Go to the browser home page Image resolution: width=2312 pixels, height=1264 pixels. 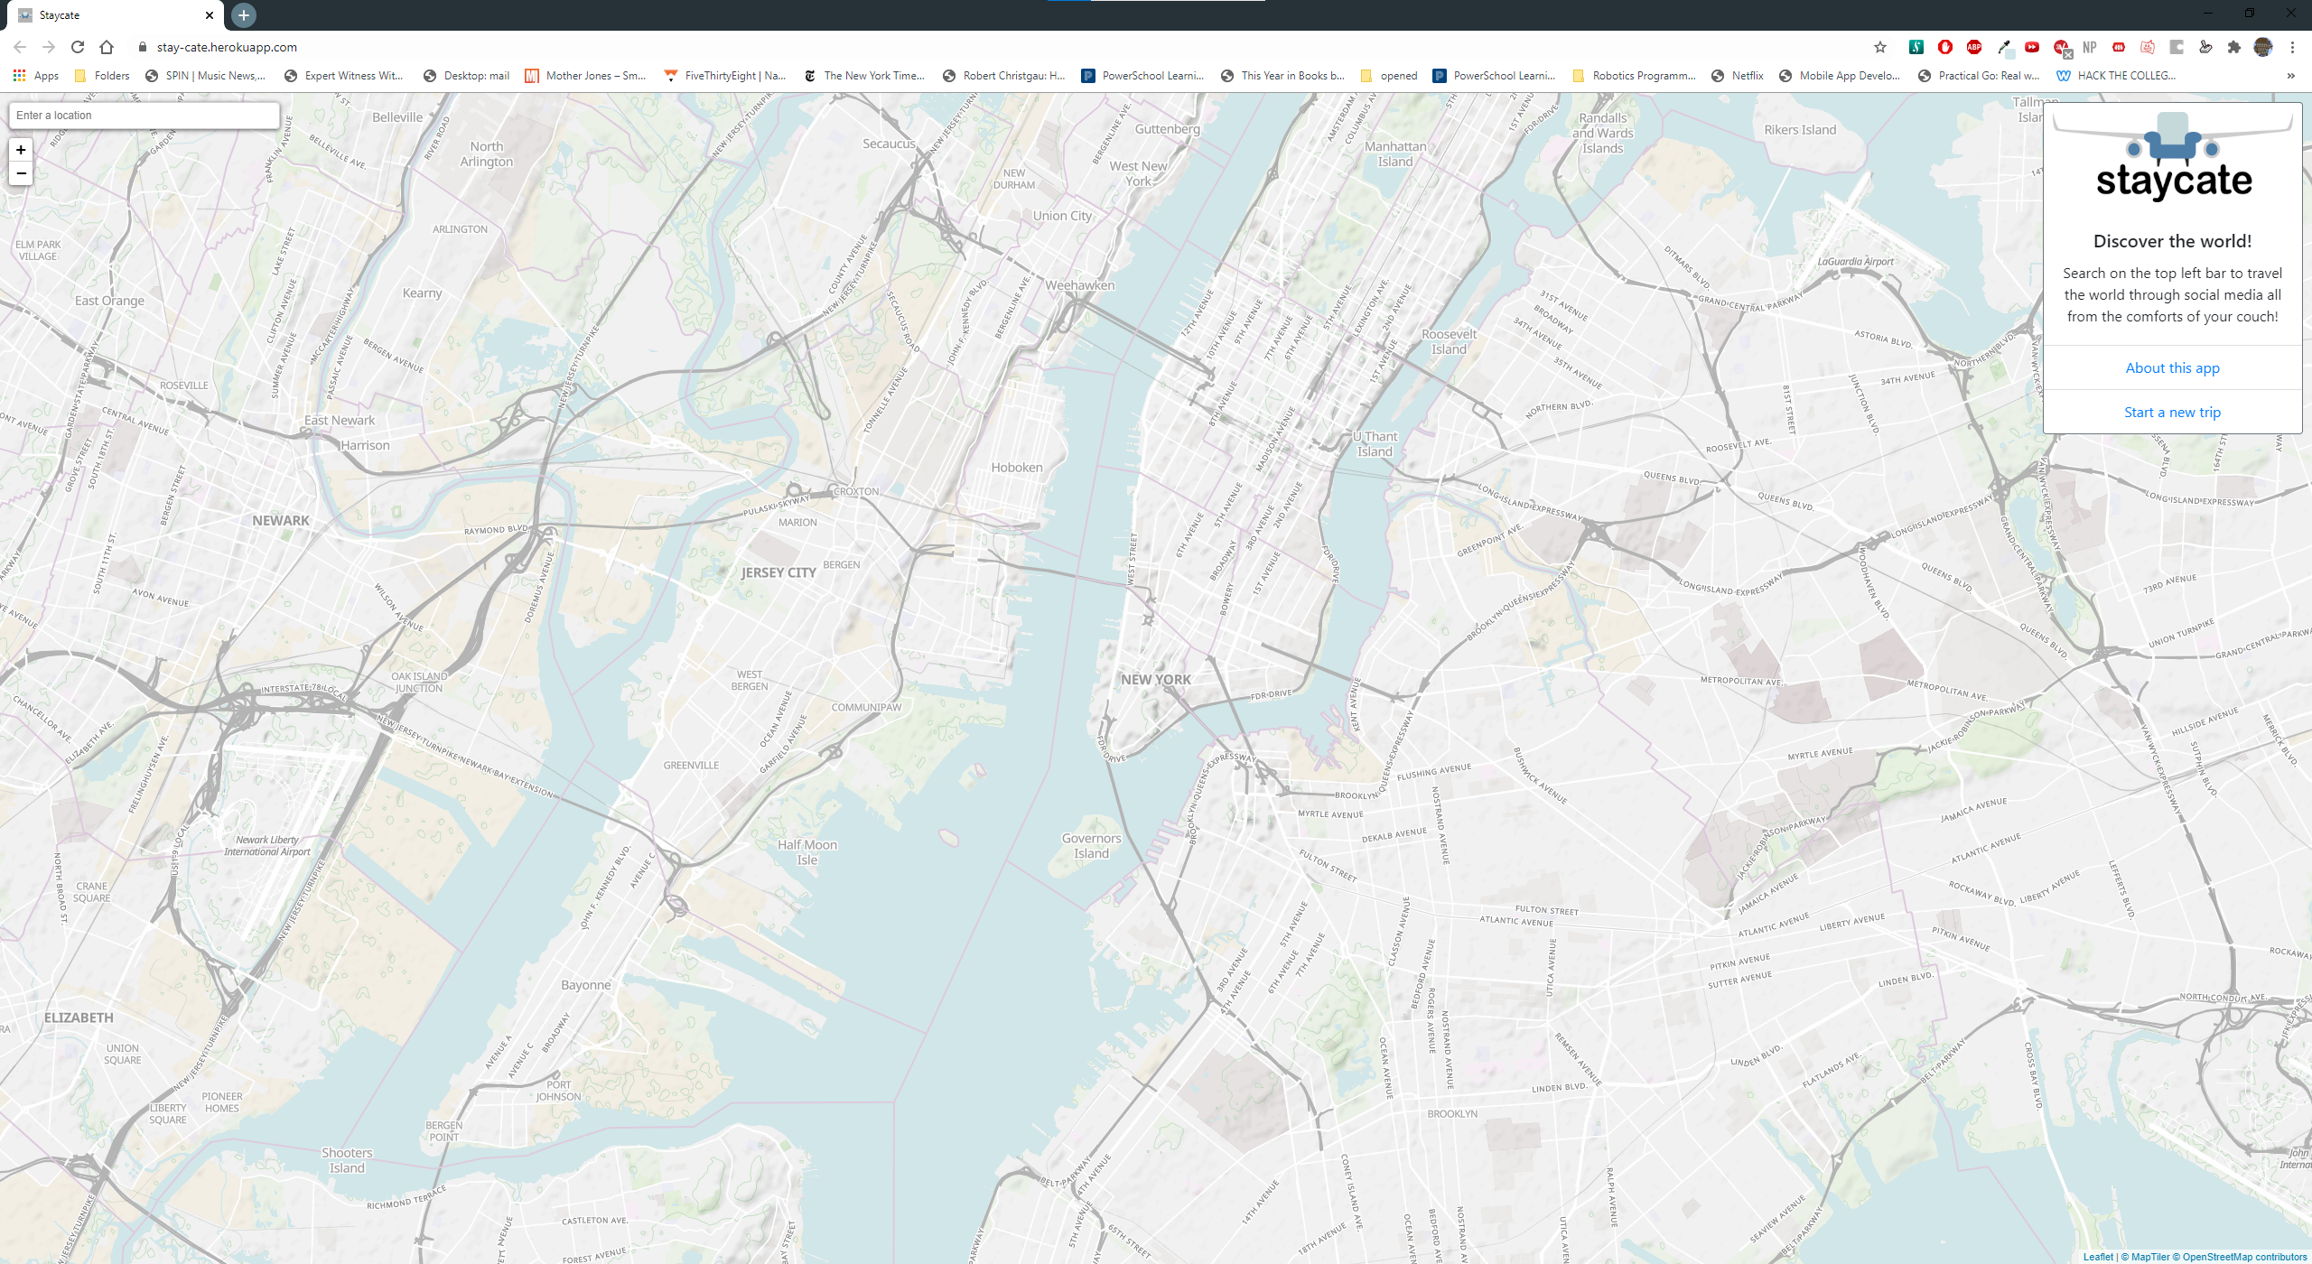107,47
